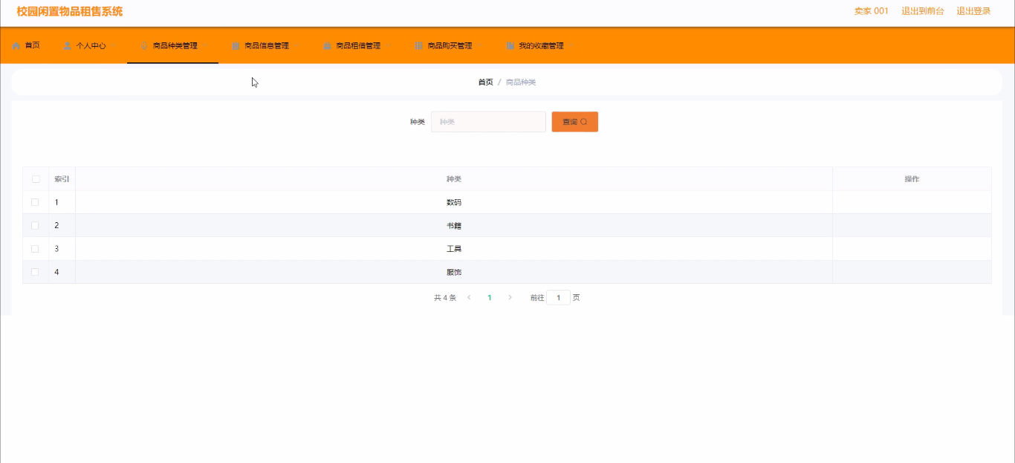Go to the next page arrow
Image resolution: width=1015 pixels, height=463 pixels.
pyautogui.click(x=510, y=297)
